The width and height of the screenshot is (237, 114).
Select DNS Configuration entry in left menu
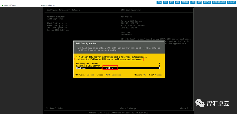click(57, 28)
